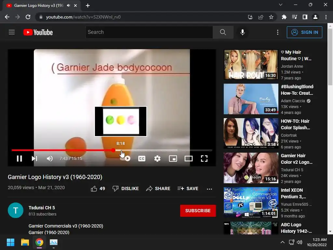The height and width of the screenshot is (250, 333).
Task: Open Windows Start menu
Action: [x=10, y=242]
